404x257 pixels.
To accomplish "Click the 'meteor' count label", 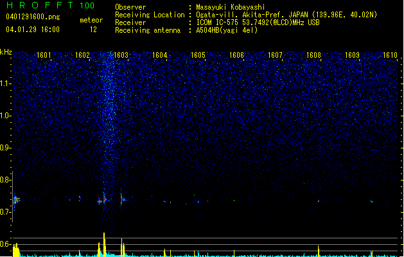I will click(x=91, y=20).
